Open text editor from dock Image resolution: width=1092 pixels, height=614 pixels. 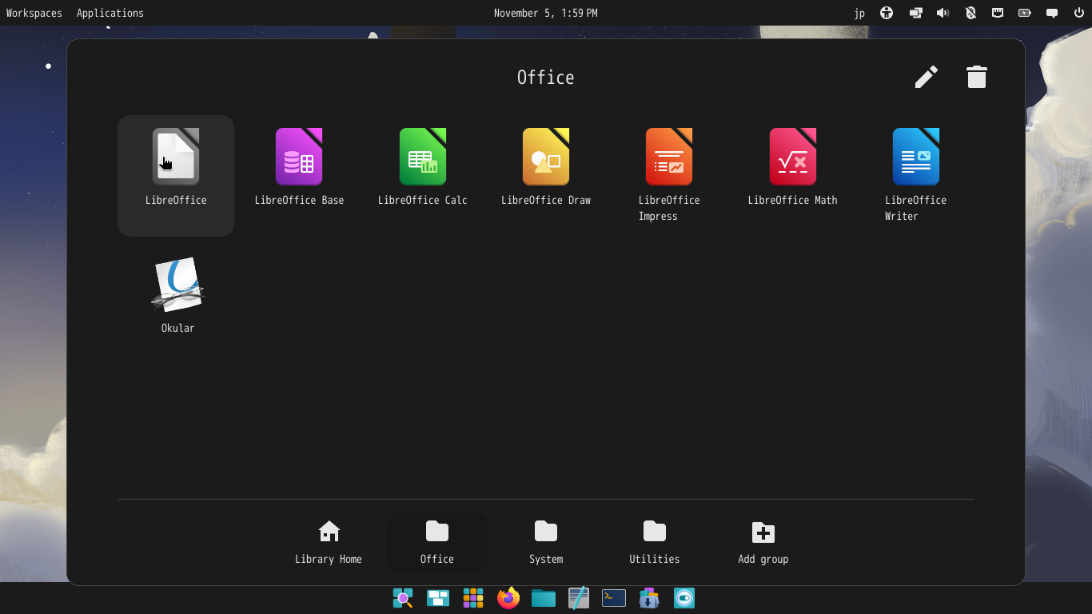click(x=579, y=598)
